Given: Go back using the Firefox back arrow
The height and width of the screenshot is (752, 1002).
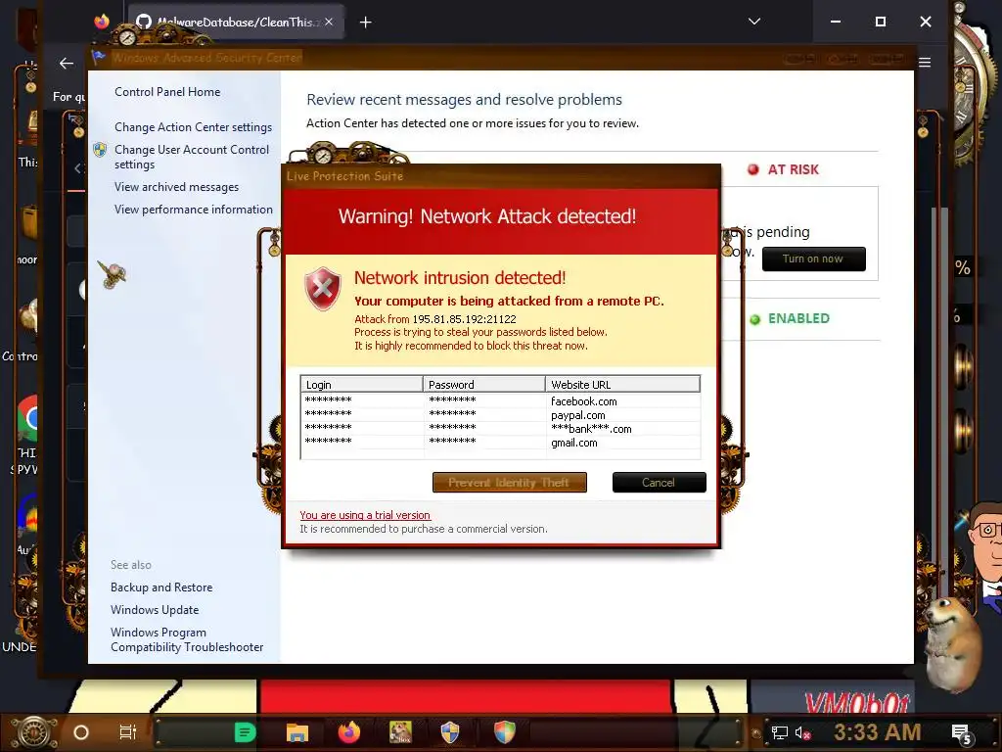Looking at the screenshot, I should click(67, 63).
